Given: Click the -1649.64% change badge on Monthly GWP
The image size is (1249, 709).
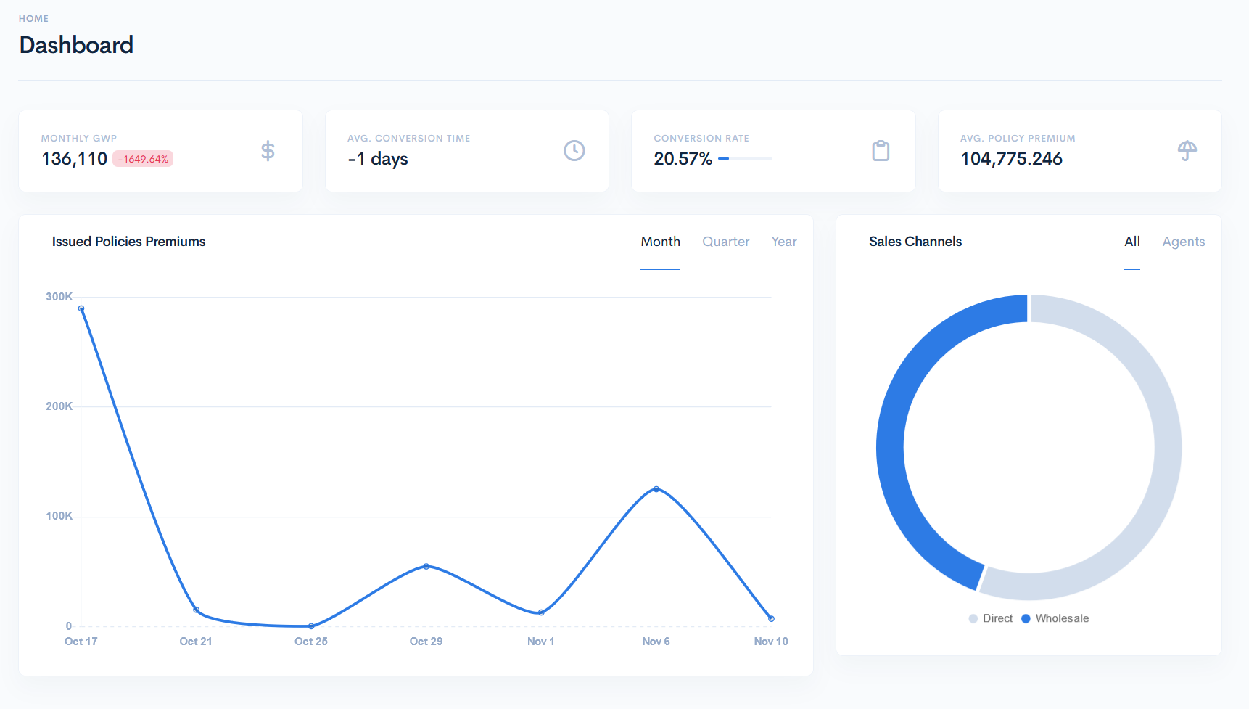Looking at the screenshot, I should (144, 157).
